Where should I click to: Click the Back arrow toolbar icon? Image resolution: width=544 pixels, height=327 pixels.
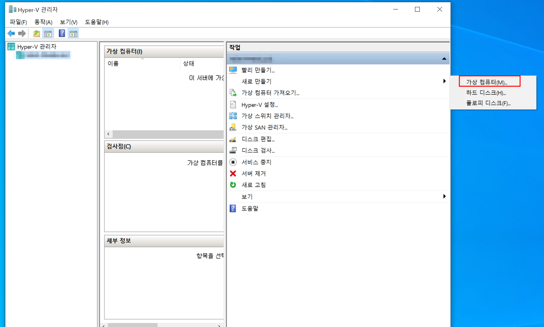(11, 33)
